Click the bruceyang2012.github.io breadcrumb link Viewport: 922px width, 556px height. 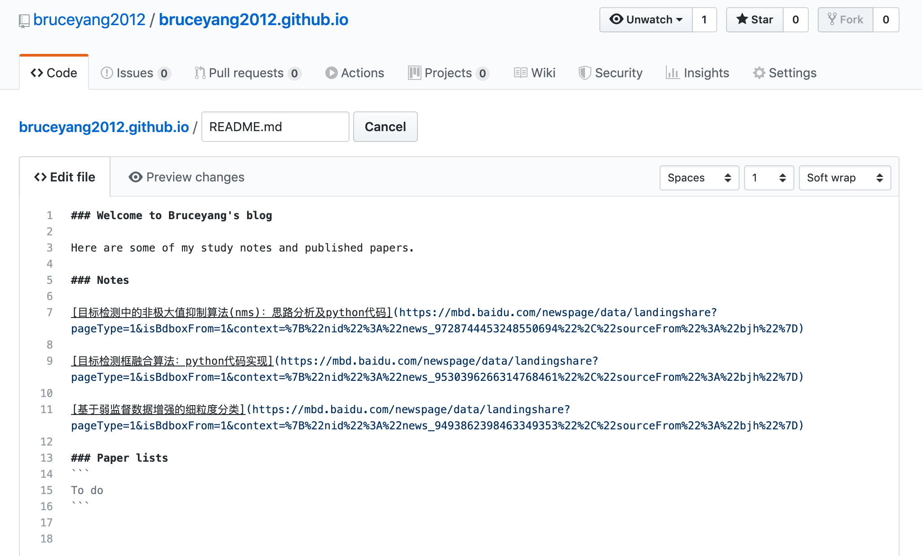point(104,127)
